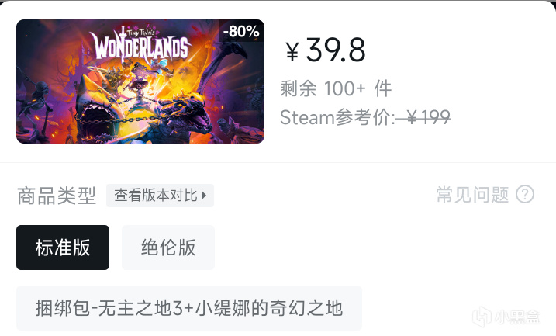Choose the 捆绑包-无主之地3+小缇娜的奇幻之地 bundle option
556x336 pixels.
point(189,308)
